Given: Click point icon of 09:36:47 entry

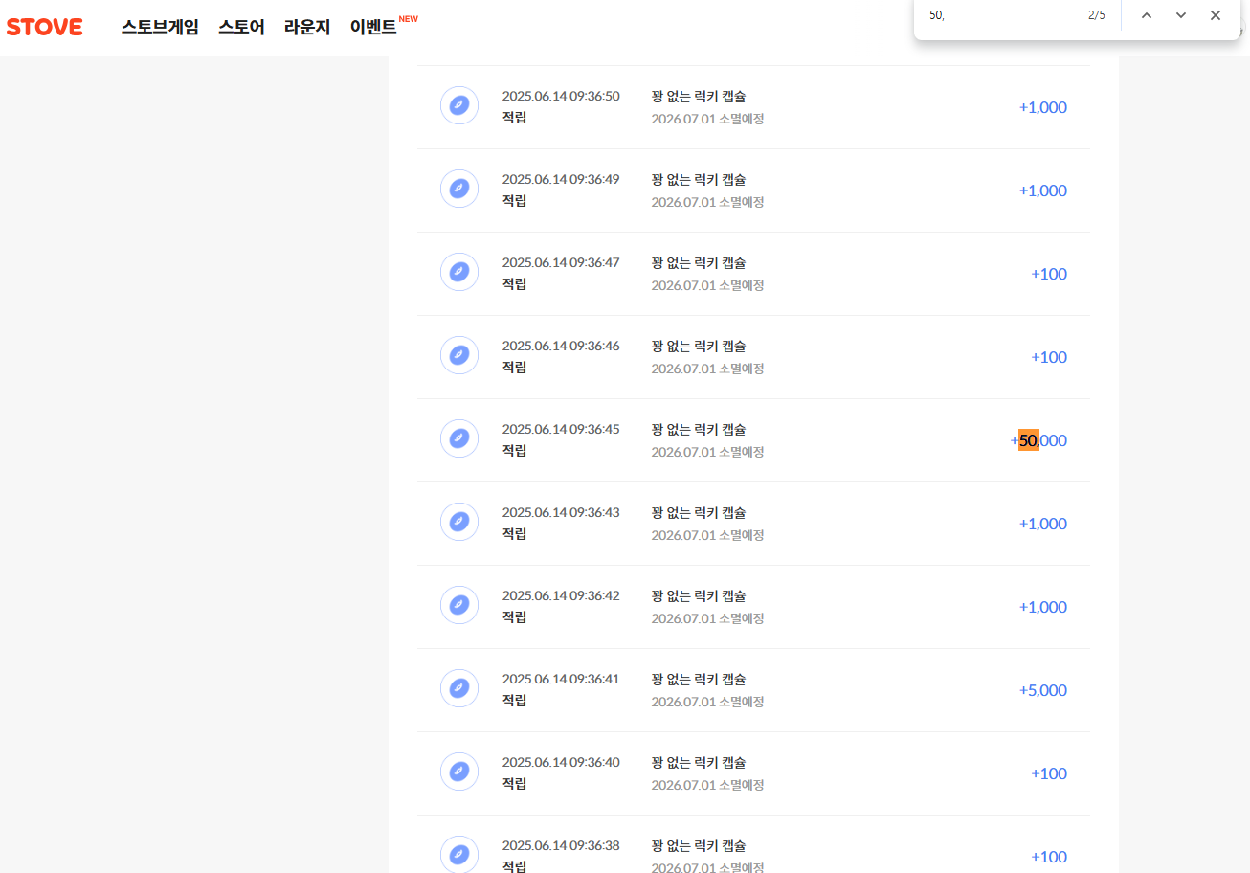Looking at the screenshot, I should pos(459,272).
